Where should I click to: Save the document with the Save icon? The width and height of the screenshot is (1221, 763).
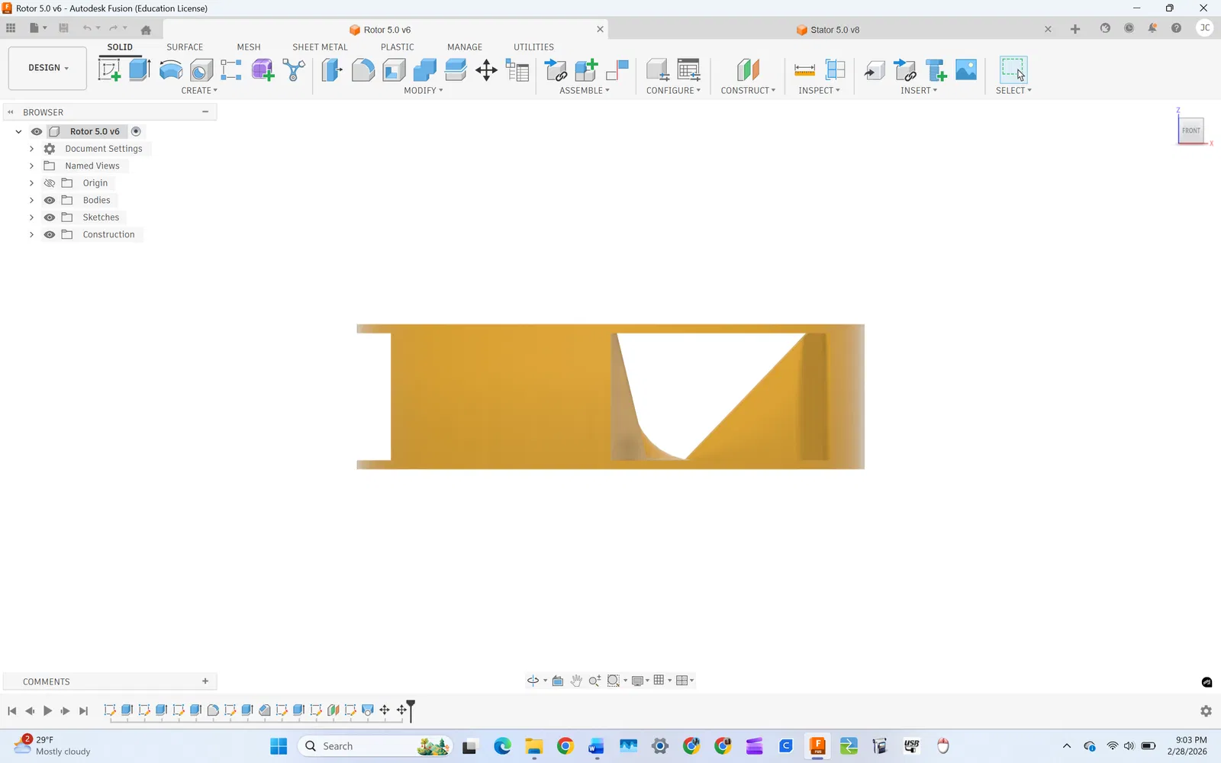point(63,28)
